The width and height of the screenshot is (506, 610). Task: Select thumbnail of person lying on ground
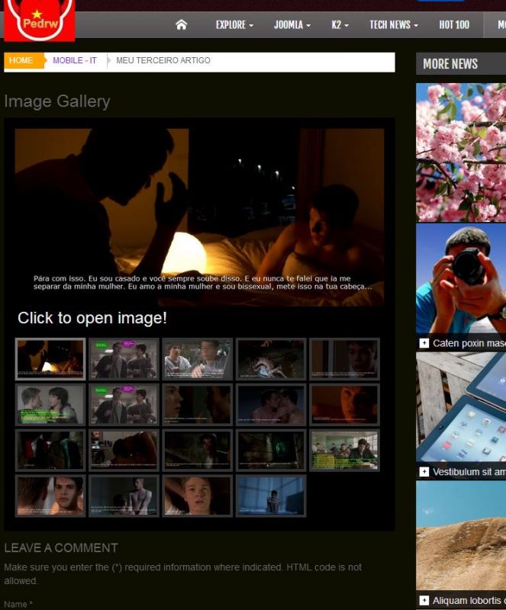pos(271,359)
